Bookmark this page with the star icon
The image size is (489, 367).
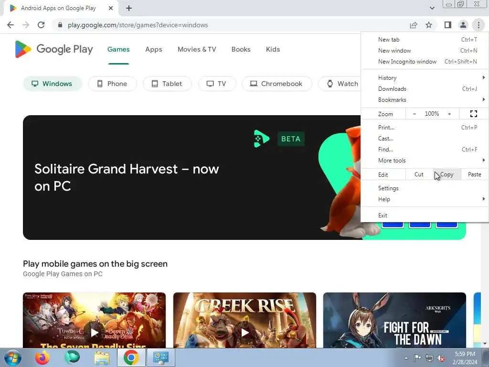[x=429, y=25]
